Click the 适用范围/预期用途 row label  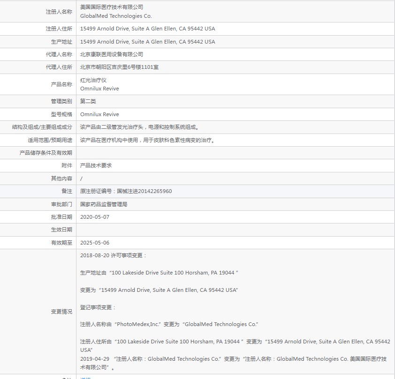(x=50, y=140)
